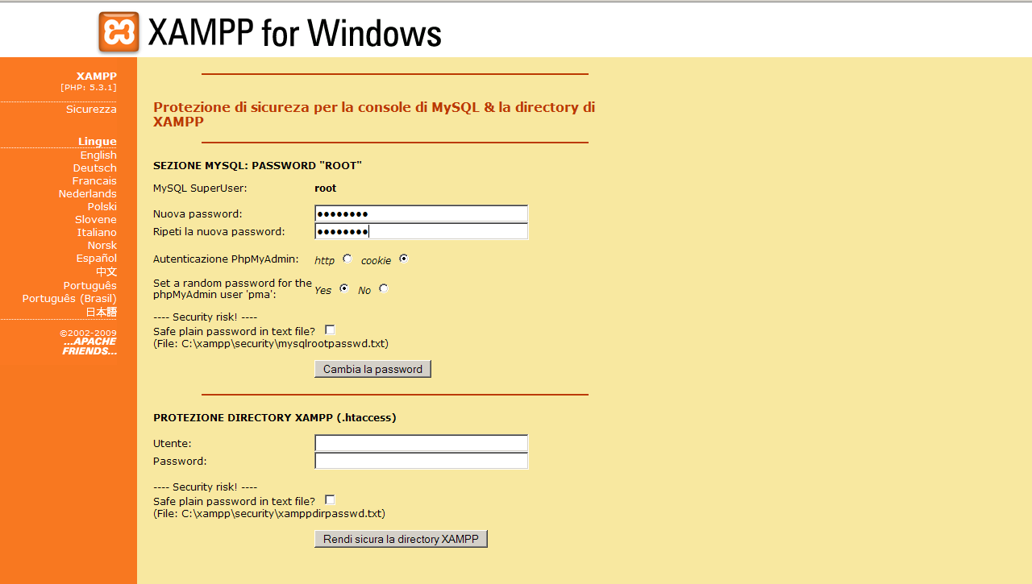Switch language to Norsk
The height and width of the screenshot is (584, 1032).
(x=102, y=246)
